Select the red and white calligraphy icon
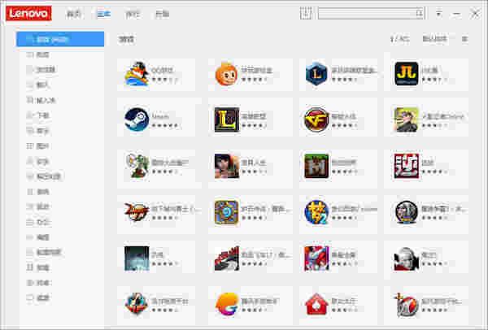Screen dimensions: 488x330 406,166
